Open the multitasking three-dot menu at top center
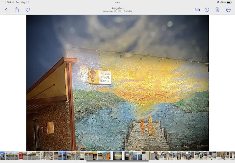235x163 pixels. pyautogui.click(x=117, y=2)
